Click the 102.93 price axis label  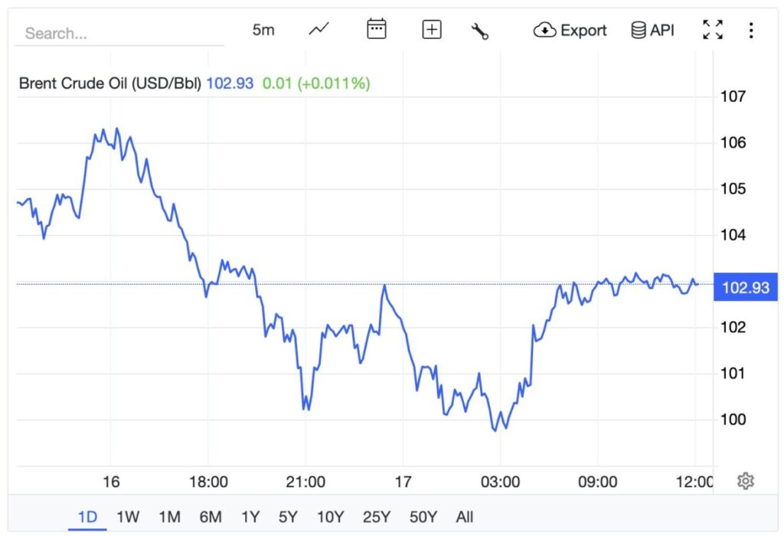point(745,286)
